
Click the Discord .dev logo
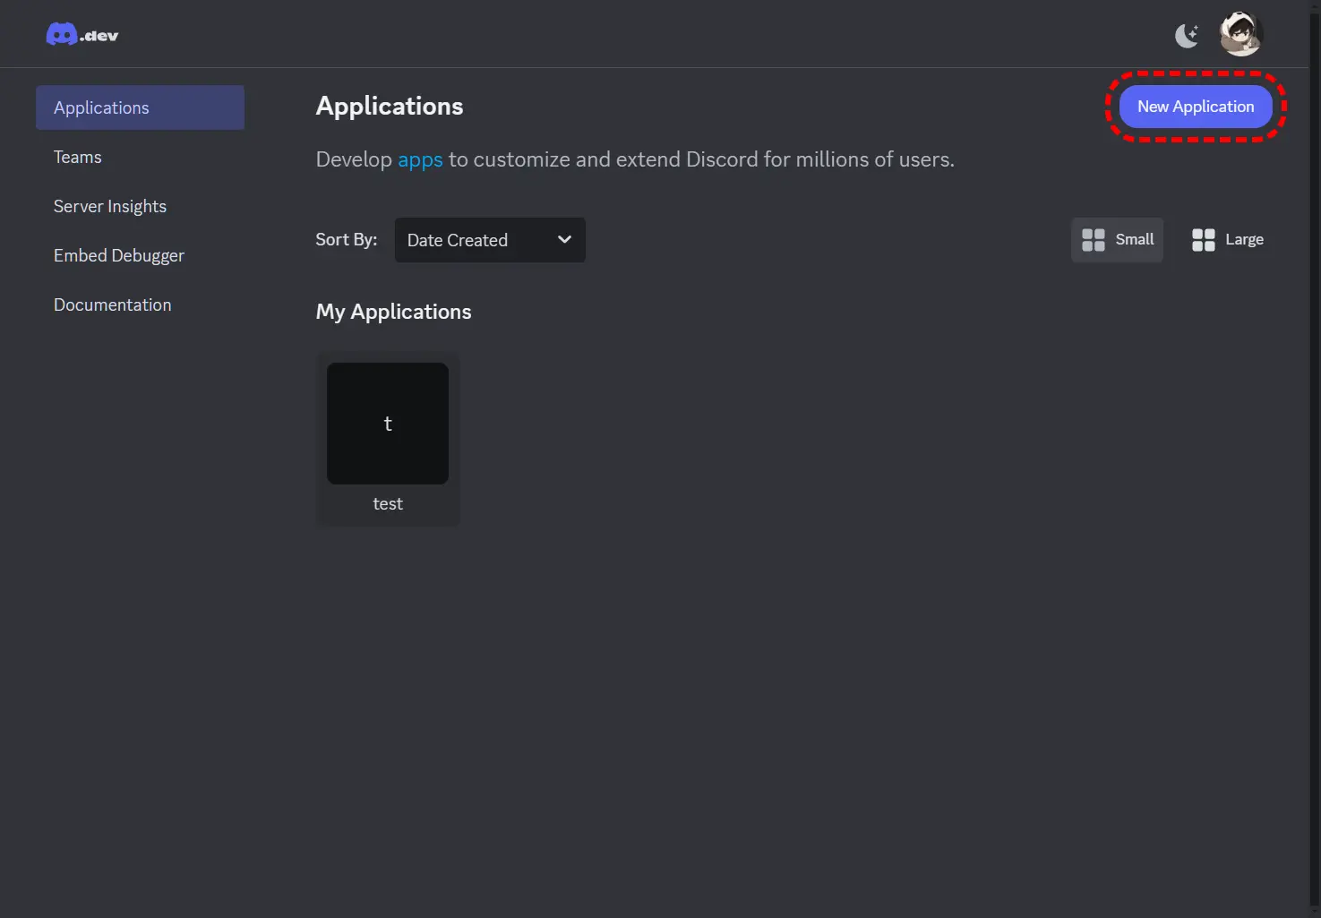coord(81,35)
